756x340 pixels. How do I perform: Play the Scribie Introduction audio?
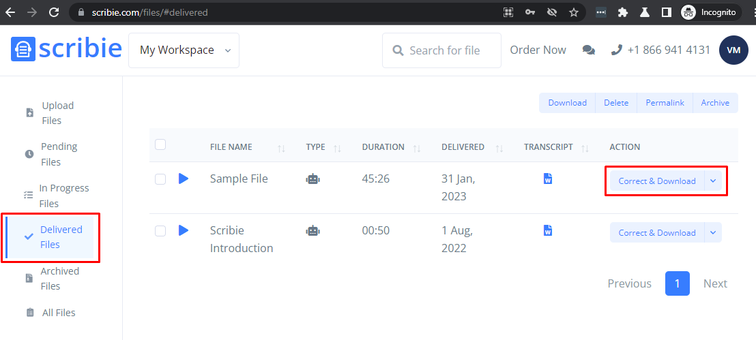(x=184, y=231)
